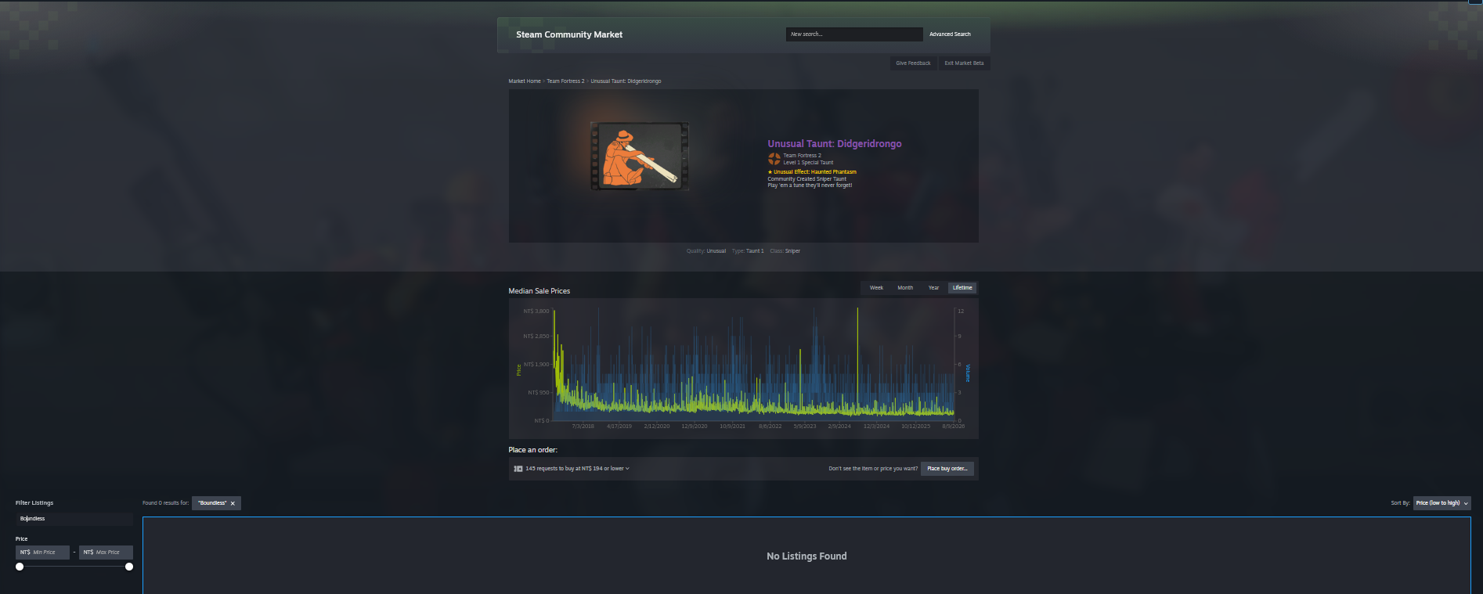Click the Place buy order button
The height and width of the screenshot is (594, 1483).
click(x=947, y=469)
